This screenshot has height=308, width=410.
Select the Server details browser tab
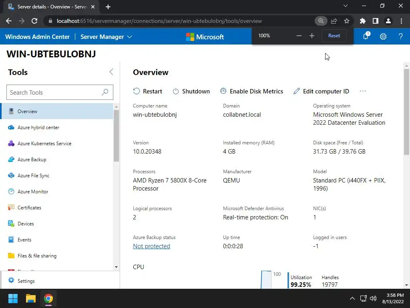coord(51,7)
